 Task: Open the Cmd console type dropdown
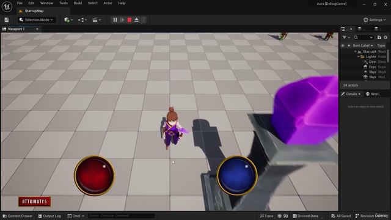tap(76, 216)
